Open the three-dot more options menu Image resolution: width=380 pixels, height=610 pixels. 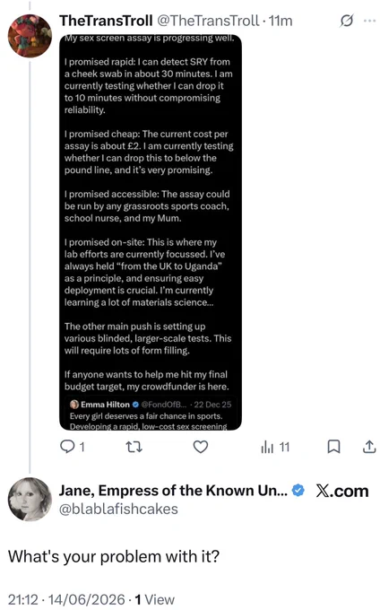[x=369, y=21]
